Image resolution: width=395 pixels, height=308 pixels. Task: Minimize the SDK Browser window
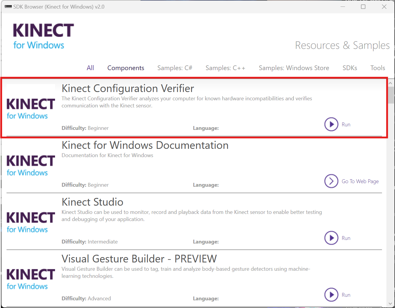(x=343, y=7)
